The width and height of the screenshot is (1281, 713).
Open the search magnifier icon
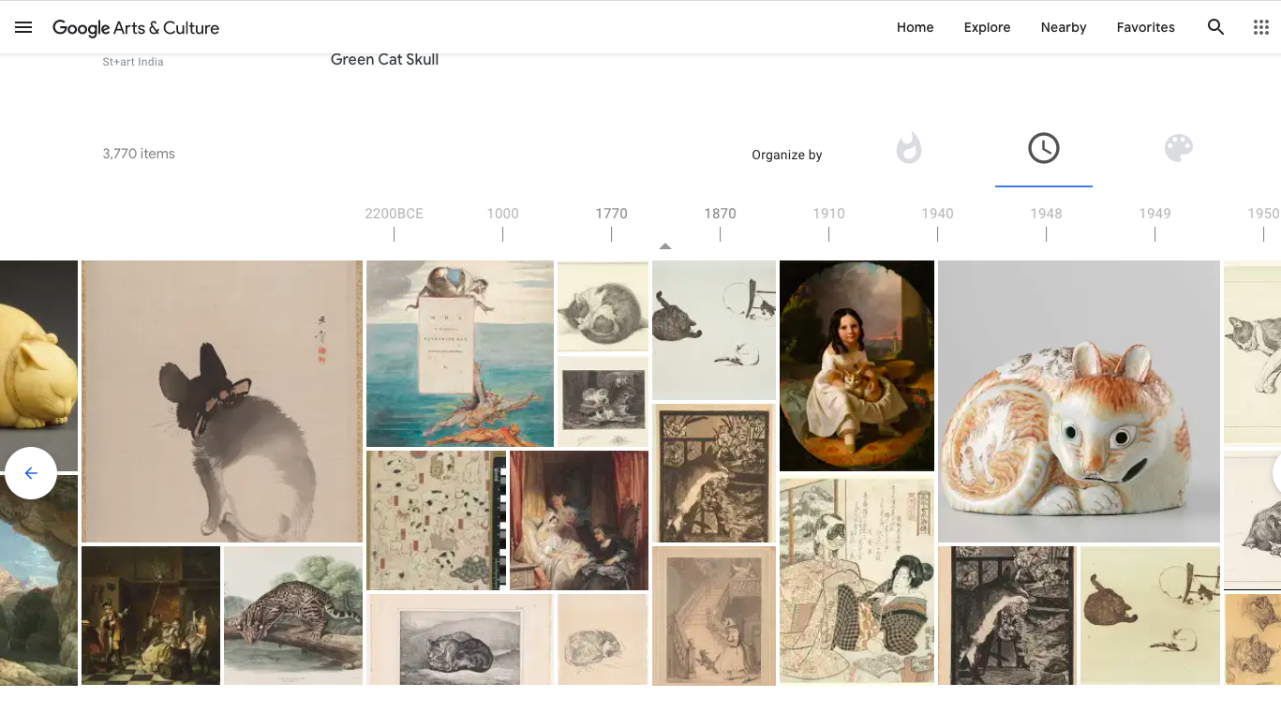point(1215,27)
